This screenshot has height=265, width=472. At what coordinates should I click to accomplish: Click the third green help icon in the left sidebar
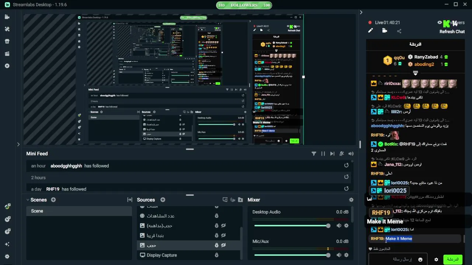7,232
